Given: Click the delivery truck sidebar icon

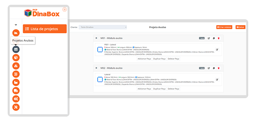Looking at the screenshot, I should click(16, 91).
